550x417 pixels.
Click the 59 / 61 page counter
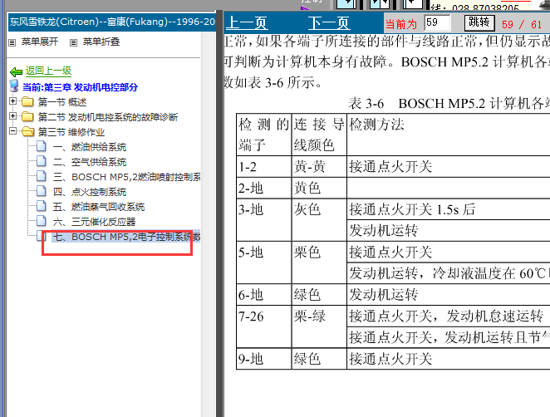pyautogui.click(x=522, y=24)
